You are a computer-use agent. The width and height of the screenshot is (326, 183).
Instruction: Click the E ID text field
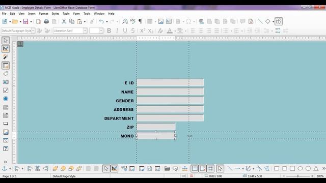point(170,82)
